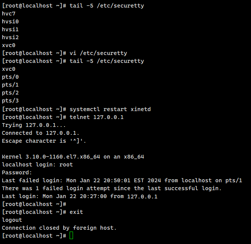Select the 'hvc7' output line

tap(9, 14)
